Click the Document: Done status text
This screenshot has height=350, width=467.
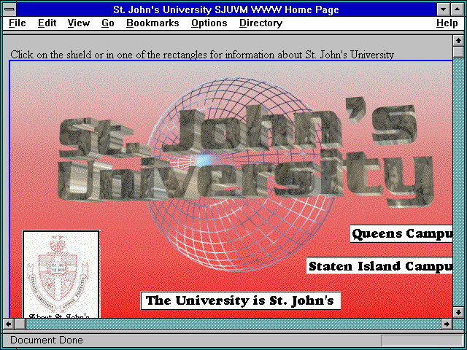(x=47, y=340)
